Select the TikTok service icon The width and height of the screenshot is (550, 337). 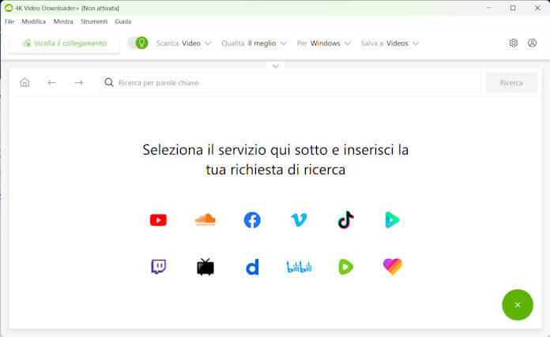pyautogui.click(x=345, y=219)
